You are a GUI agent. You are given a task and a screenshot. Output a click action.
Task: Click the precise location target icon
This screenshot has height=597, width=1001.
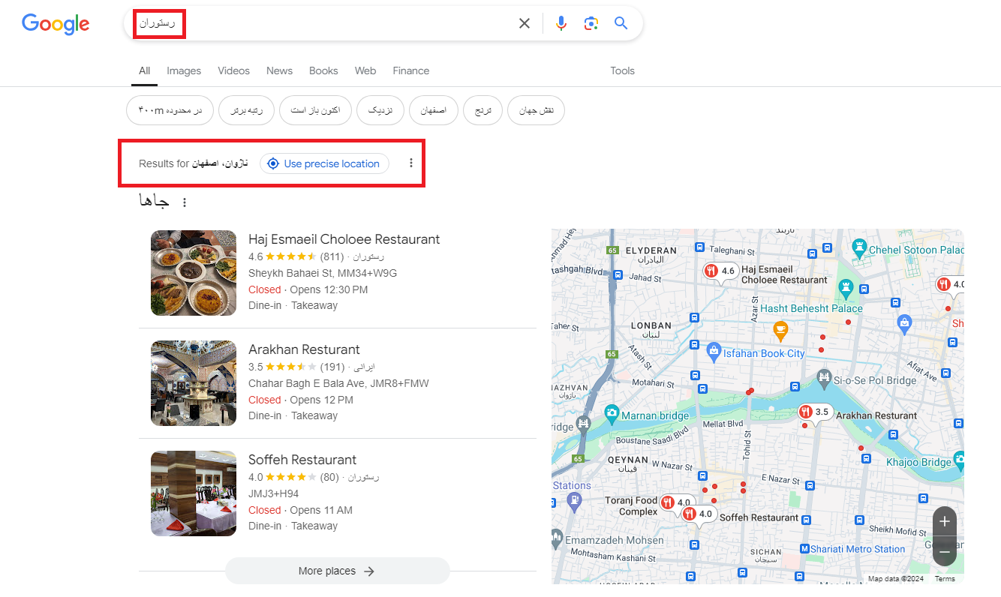point(273,163)
